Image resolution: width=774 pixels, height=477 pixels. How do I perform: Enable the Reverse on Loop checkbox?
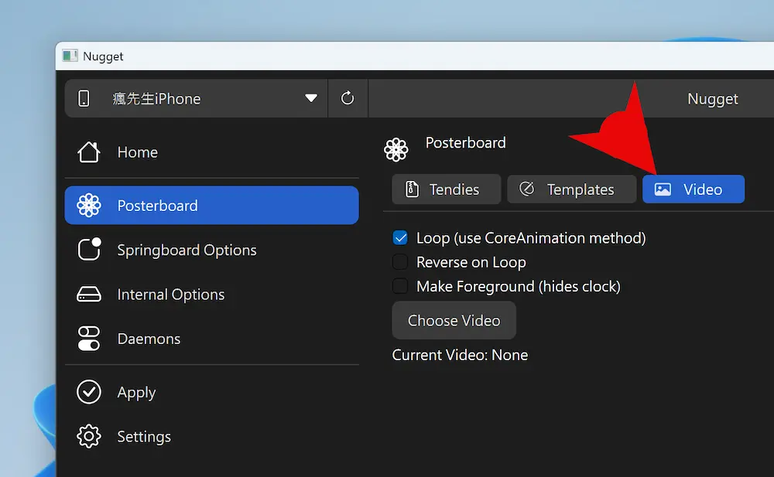pos(400,262)
